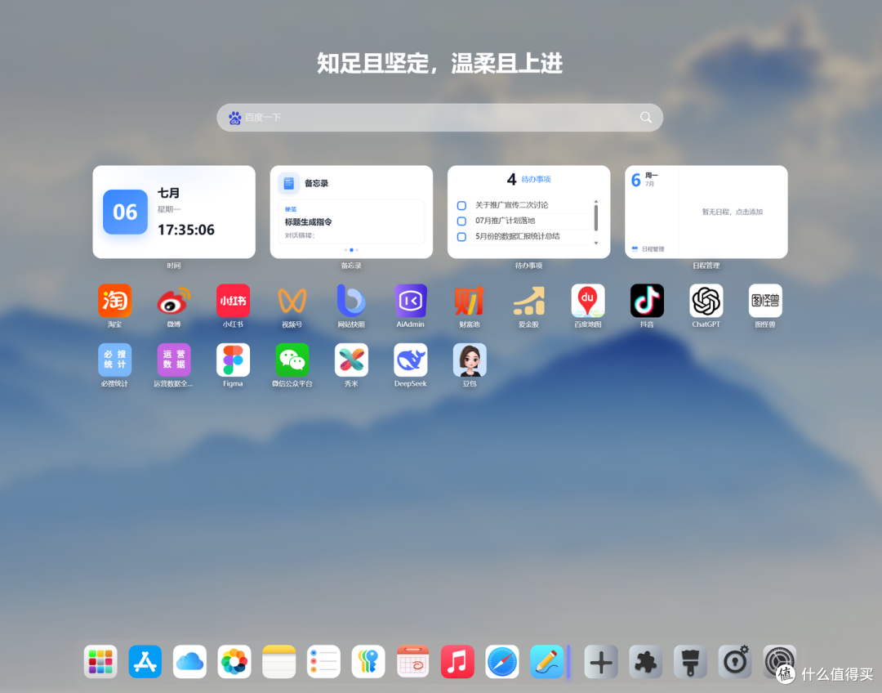Open the 秀米 shortcut
This screenshot has width=882, height=693.
351,360
